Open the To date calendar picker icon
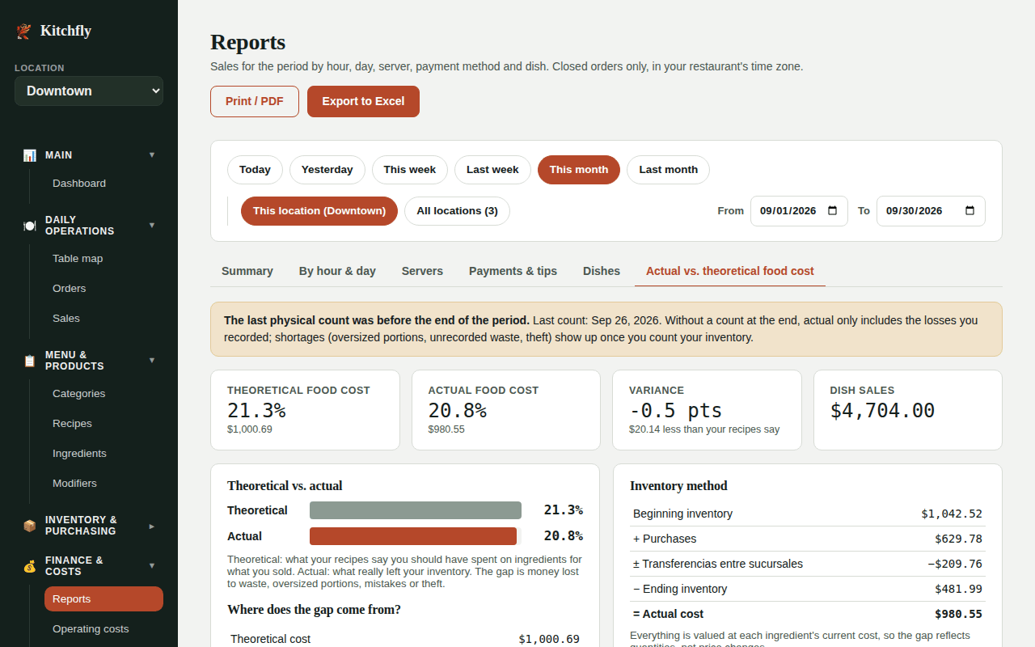The width and height of the screenshot is (1035, 647). pos(970,211)
